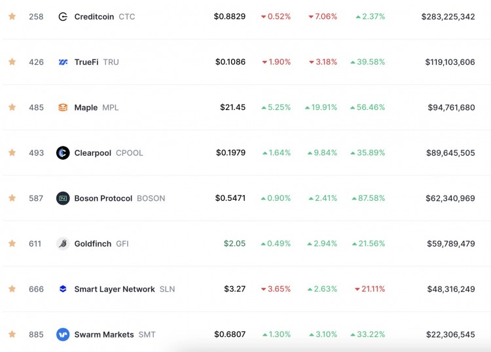Click the Smart Layer Network logo icon
This screenshot has height=352, width=491.
point(63,289)
